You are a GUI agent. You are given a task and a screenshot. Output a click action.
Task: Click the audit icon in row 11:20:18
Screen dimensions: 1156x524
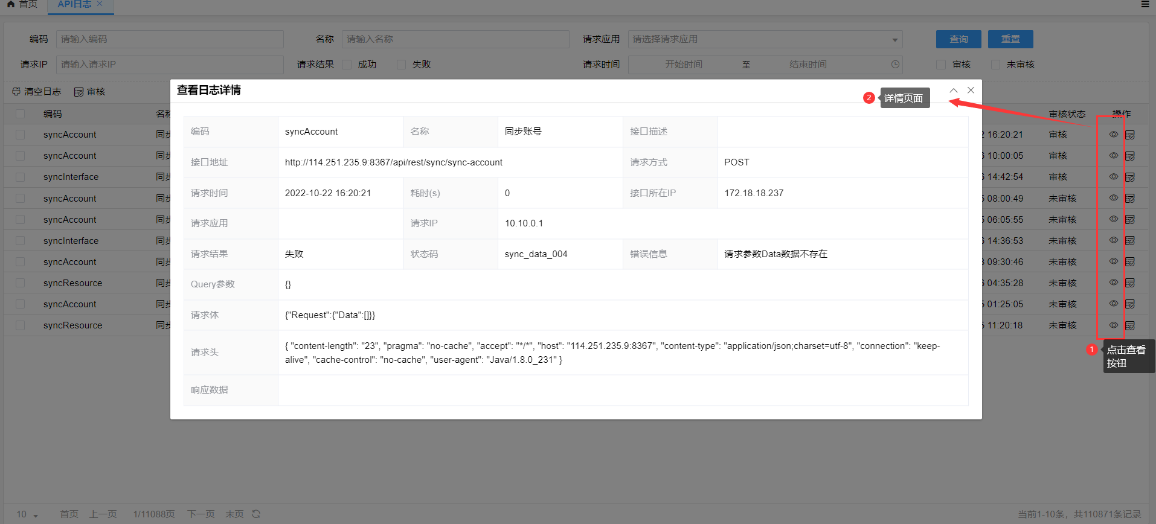coord(1130,325)
